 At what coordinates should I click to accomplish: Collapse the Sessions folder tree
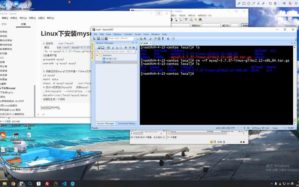[x=97, y=55]
